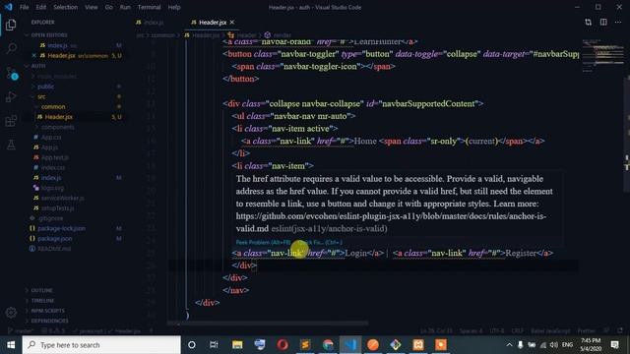Expand the Timeline panel

(42, 300)
